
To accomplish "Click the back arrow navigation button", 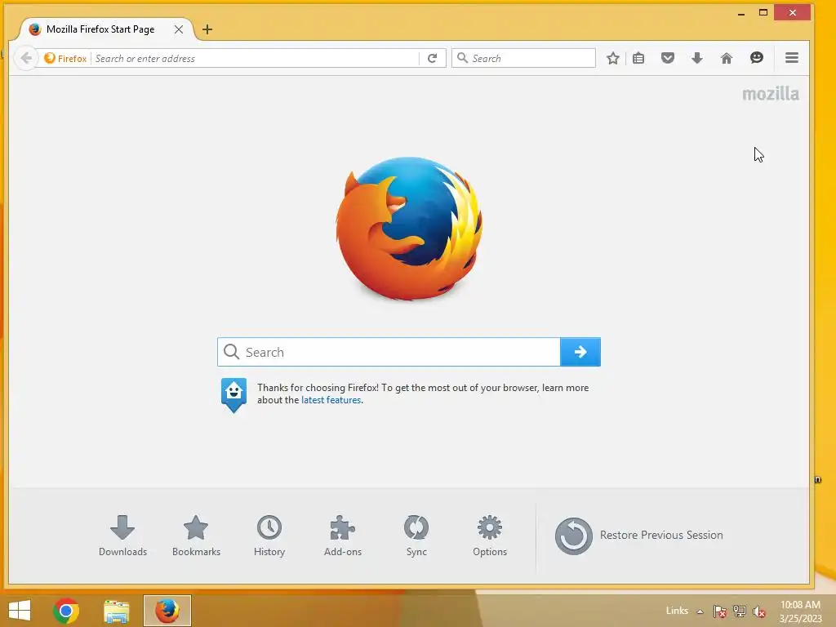I will (26, 58).
